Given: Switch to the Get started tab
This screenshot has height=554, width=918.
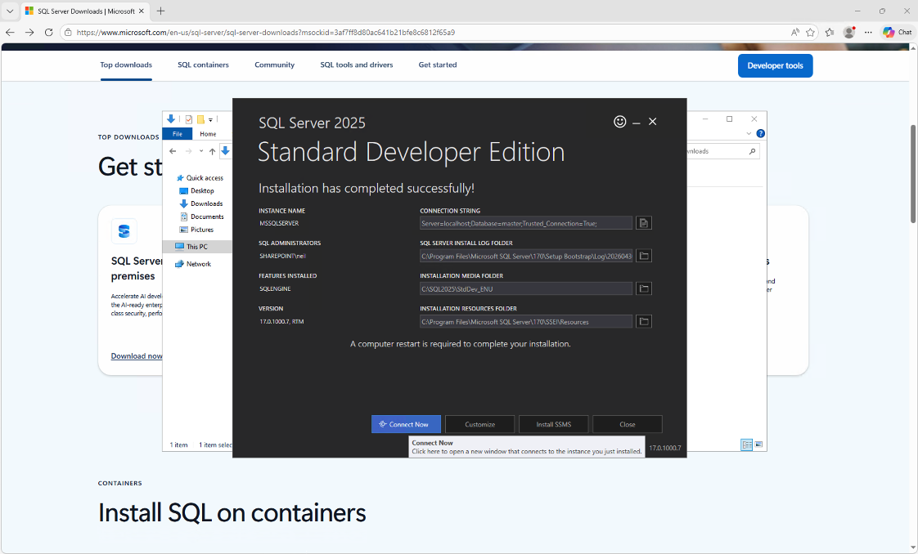Looking at the screenshot, I should tap(438, 65).
